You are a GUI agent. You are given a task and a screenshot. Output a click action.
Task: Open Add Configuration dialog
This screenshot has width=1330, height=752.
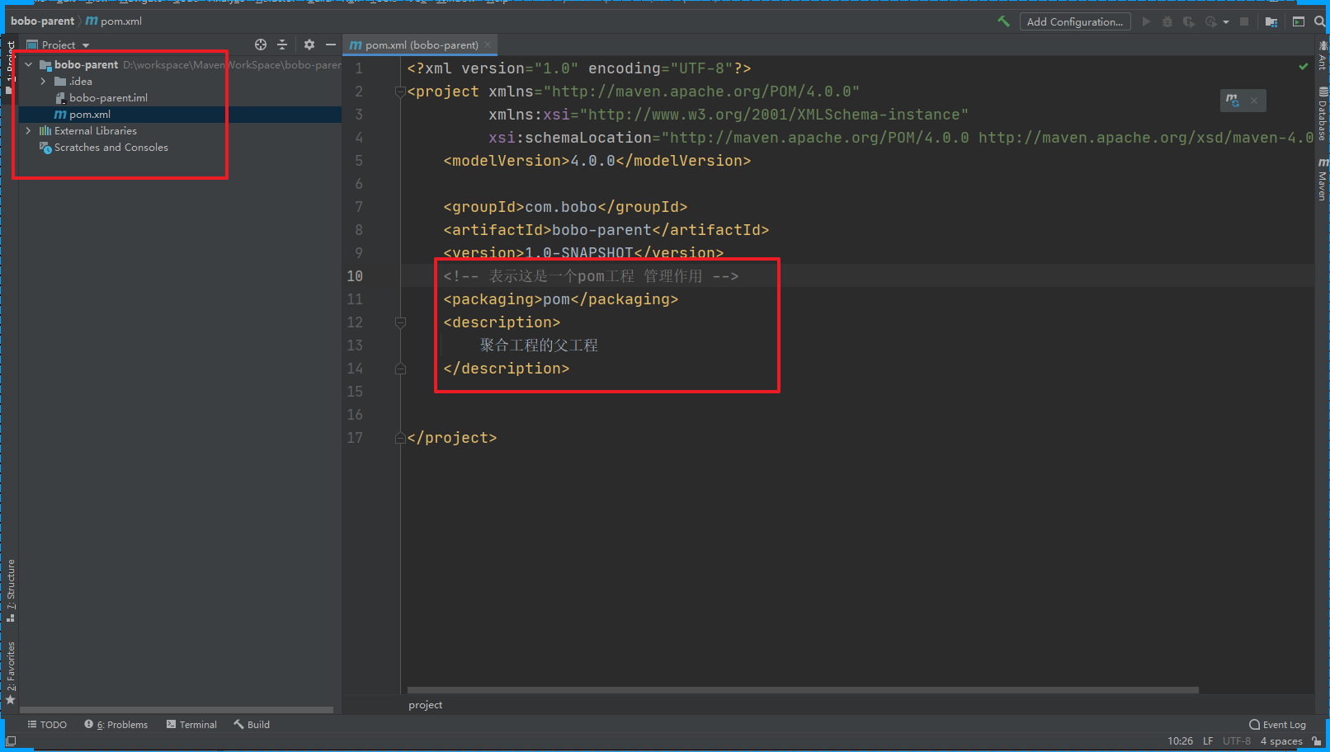(x=1074, y=21)
